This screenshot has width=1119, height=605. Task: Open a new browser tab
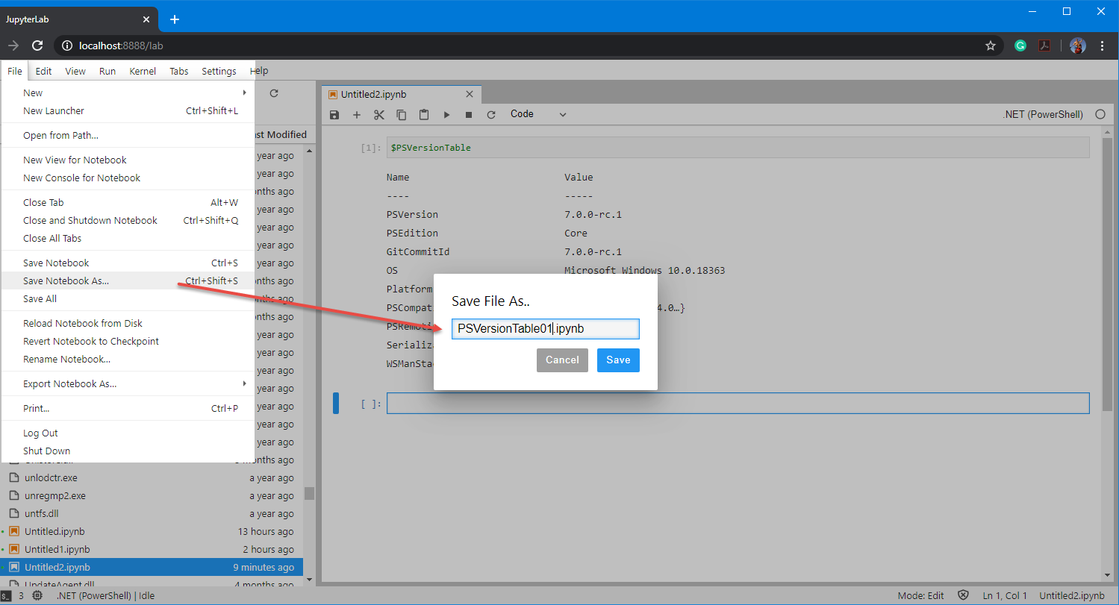(x=175, y=19)
